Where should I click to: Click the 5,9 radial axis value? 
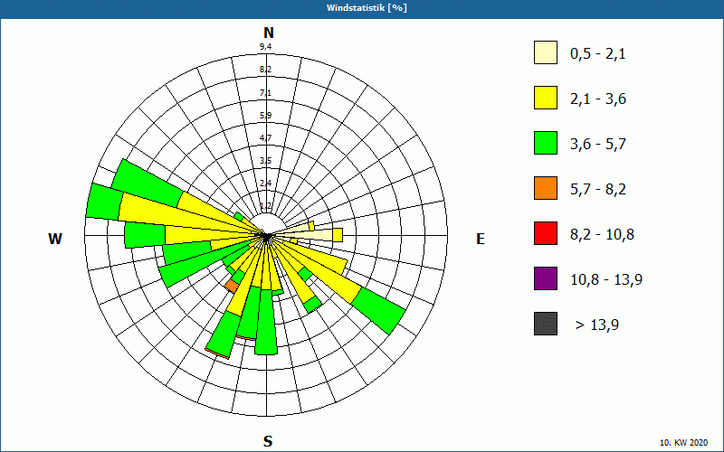(x=265, y=116)
